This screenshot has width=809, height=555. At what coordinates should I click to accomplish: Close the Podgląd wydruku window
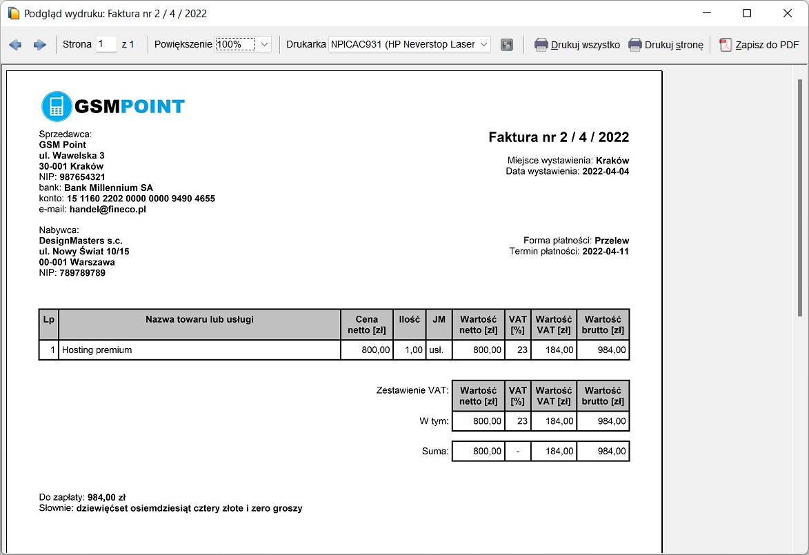click(787, 13)
